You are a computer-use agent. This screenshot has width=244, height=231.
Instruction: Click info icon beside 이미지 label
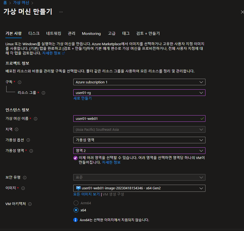[x=23, y=188]
